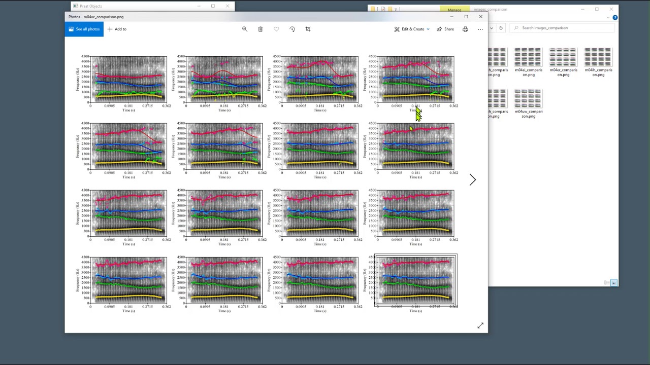Image resolution: width=650 pixels, height=365 pixels.
Task: Open the Crop tool icon
Action: pos(308,29)
